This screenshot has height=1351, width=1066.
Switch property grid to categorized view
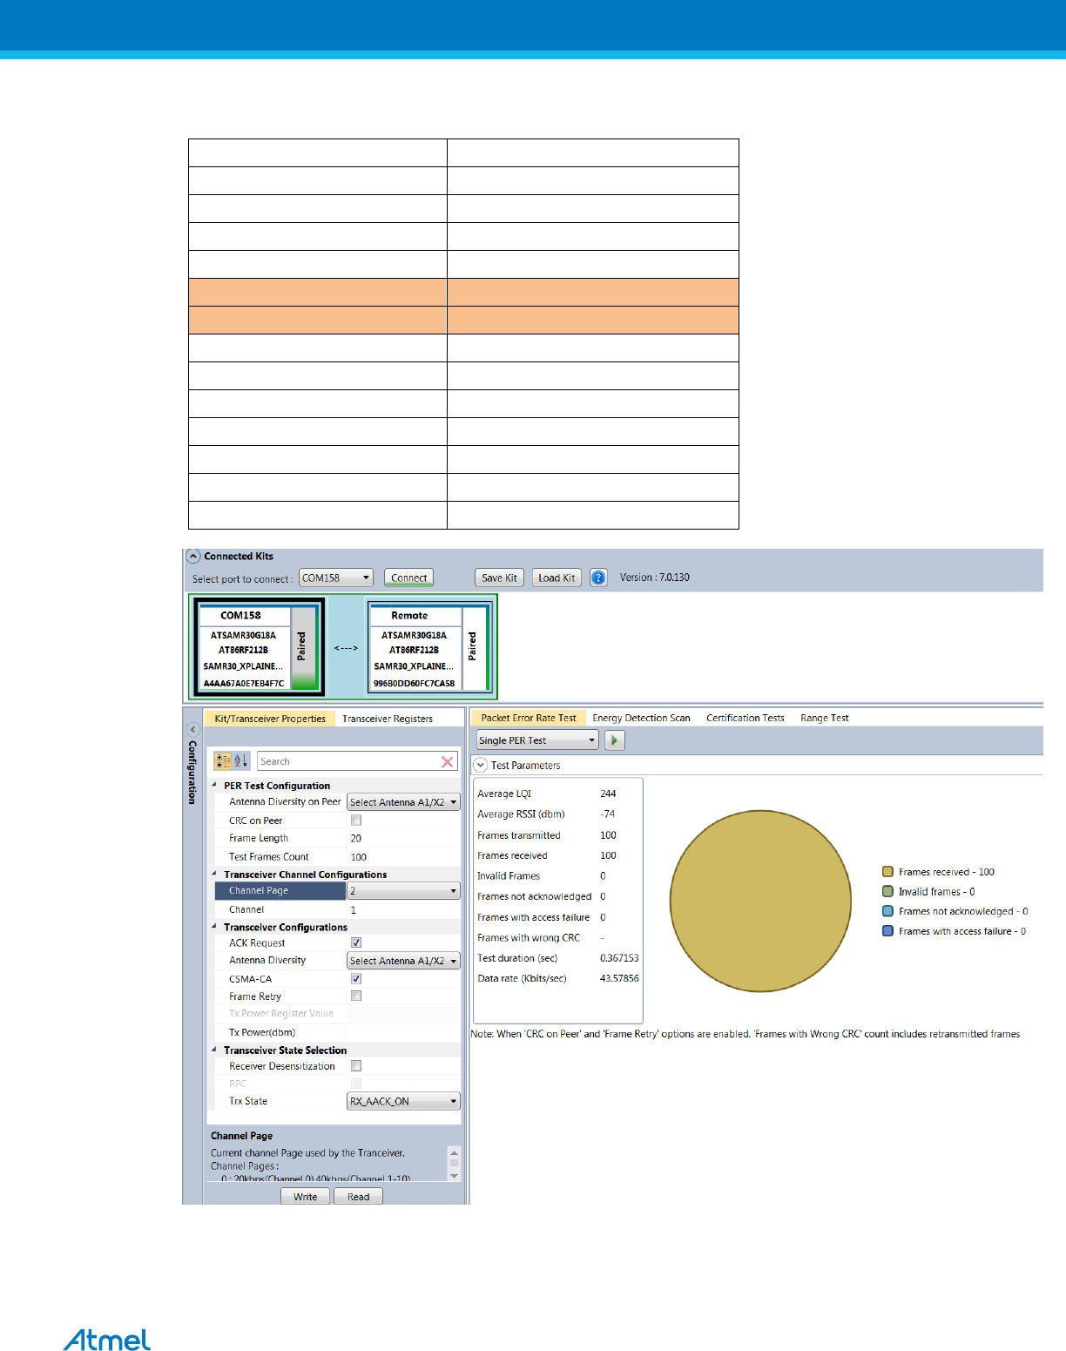[x=223, y=761]
